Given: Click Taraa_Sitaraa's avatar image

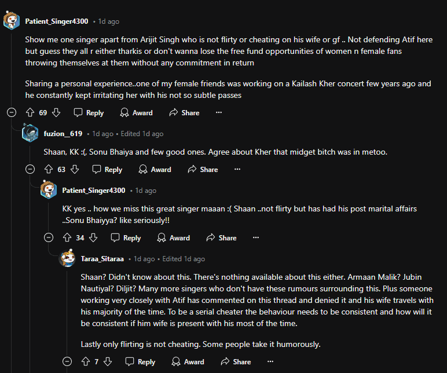Looking at the screenshot, I should coord(67,259).
